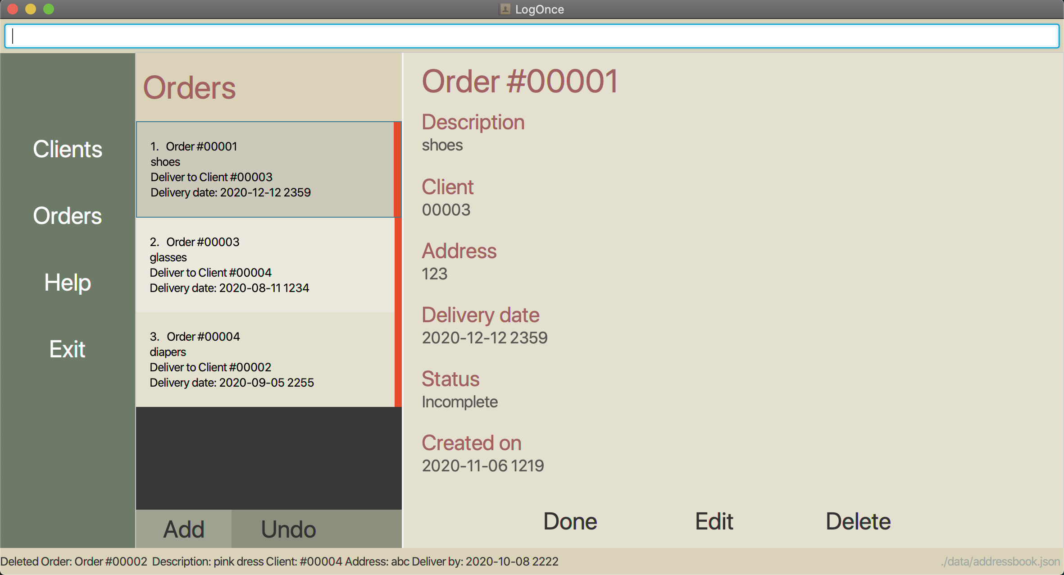
Task: Click the Delete order button
Action: [x=858, y=521]
